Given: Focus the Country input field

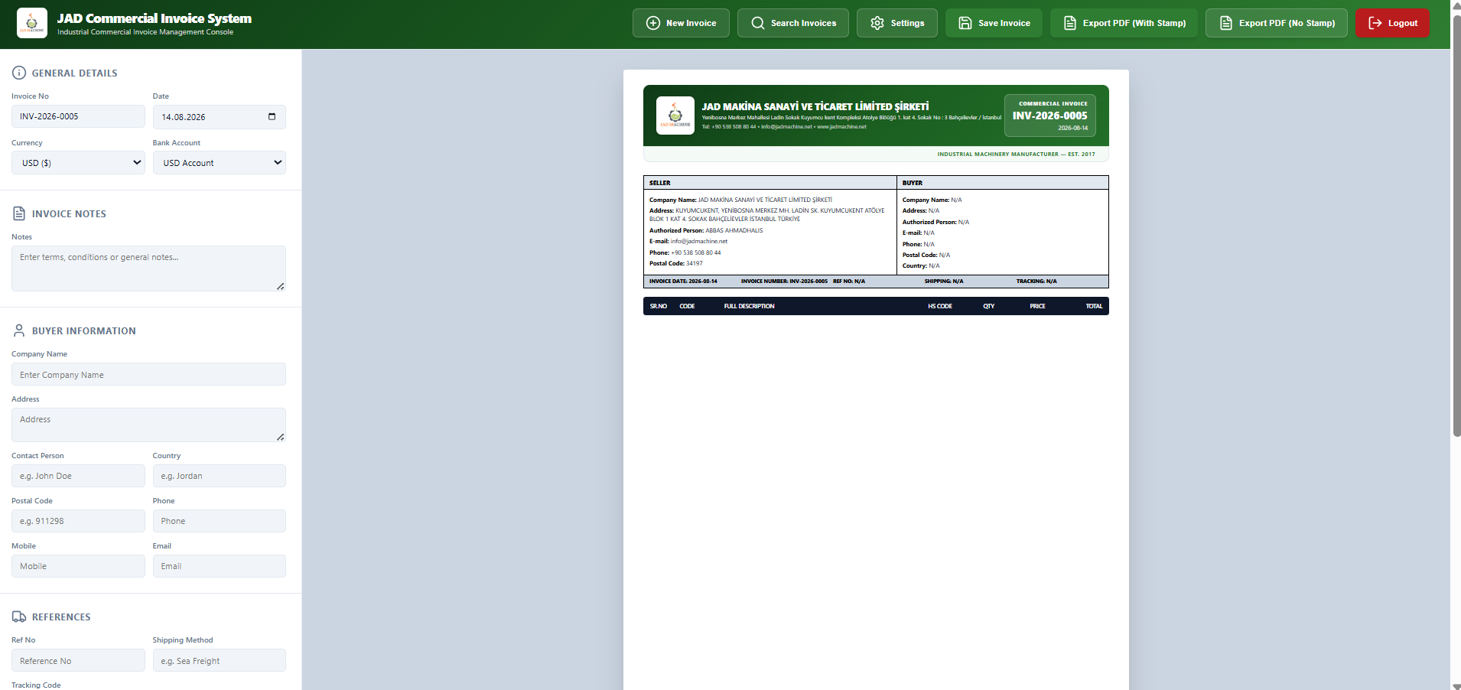Looking at the screenshot, I should tap(220, 476).
